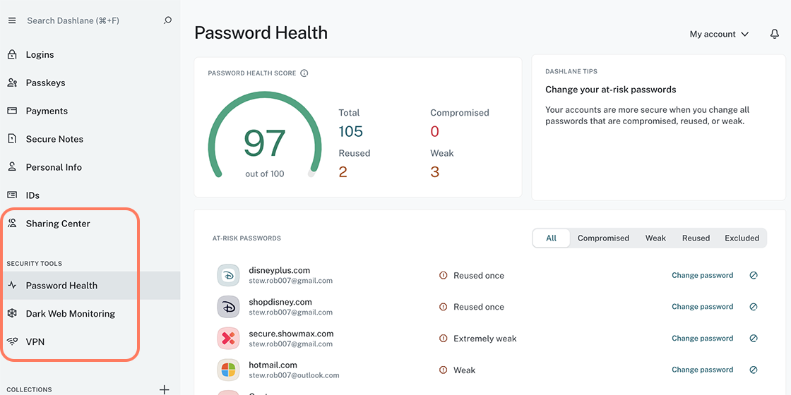The height and width of the screenshot is (395, 791).
Task: Exclude hotmail.com using the slashed-circle icon
Action: pyautogui.click(x=753, y=370)
